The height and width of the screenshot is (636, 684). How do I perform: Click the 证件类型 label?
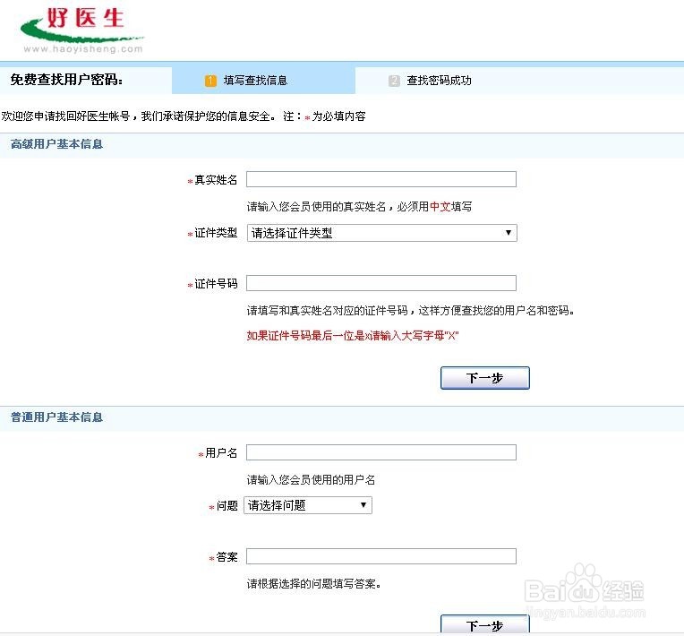[216, 233]
